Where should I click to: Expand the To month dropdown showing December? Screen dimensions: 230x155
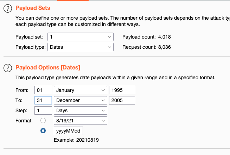[x=81, y=100]
